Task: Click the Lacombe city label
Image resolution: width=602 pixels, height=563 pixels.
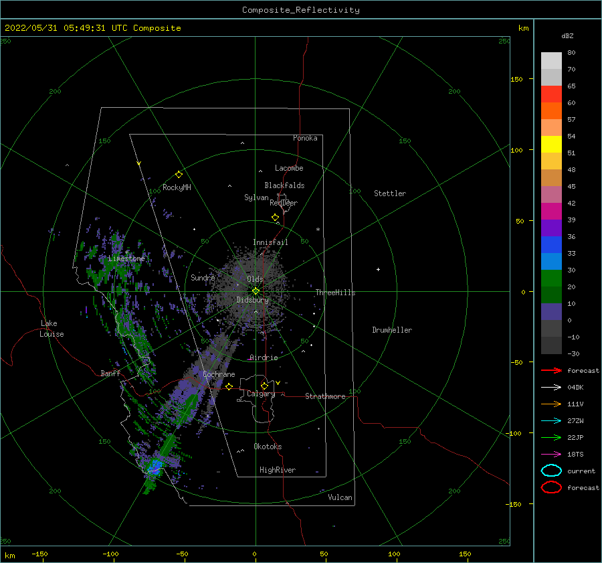Action: pos(289,168)
